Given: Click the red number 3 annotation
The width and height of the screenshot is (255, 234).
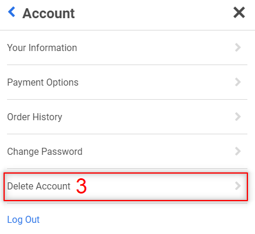Looking at the screenshot, I should tap(81, 186).
